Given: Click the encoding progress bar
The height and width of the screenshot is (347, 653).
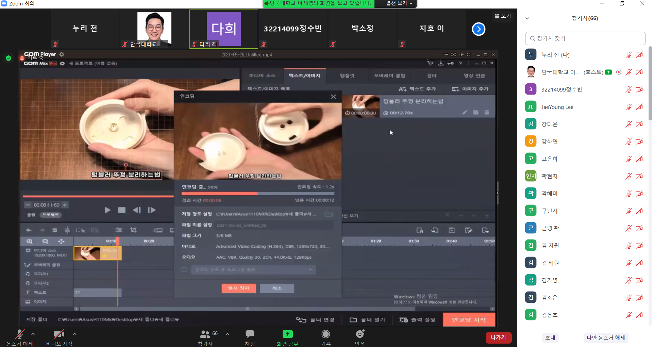Looking at the screenshot, I should pos(258,193).
